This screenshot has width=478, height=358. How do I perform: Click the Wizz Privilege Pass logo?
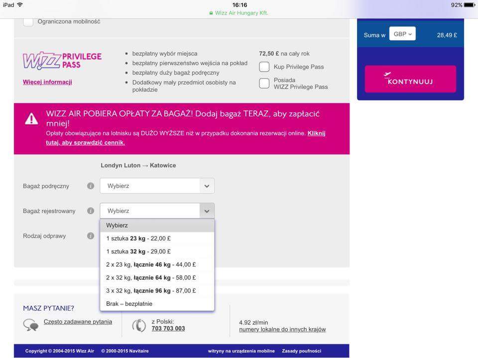62,61
